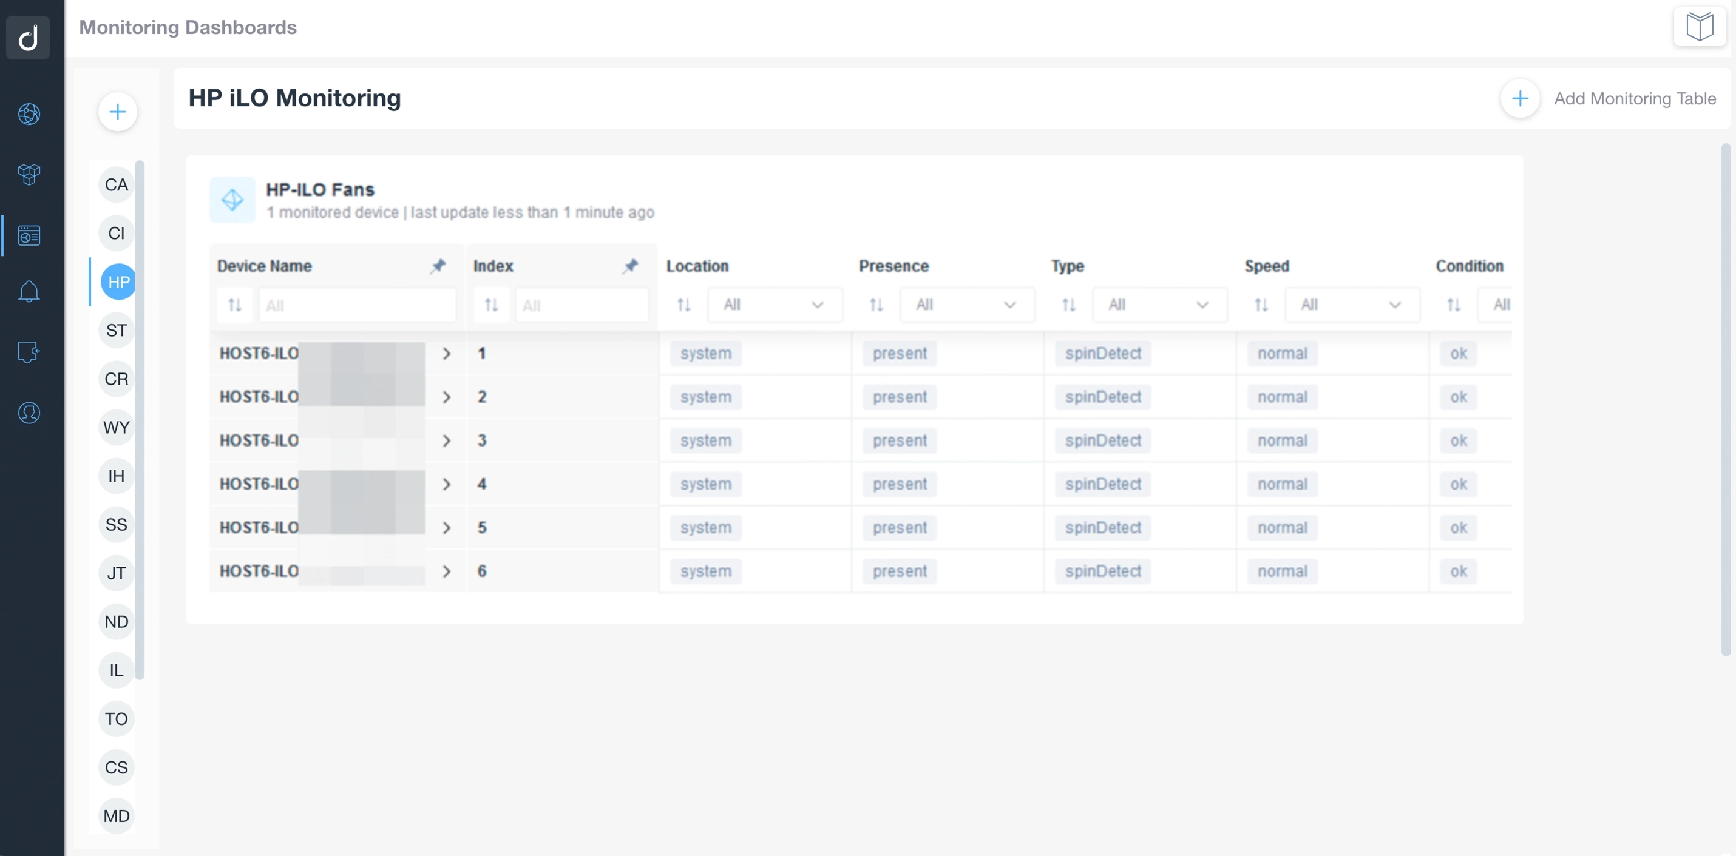The image size is (1736, 856).
Task: Click the ST sidebar navigation icon
Action: pyautogui.click(x=117, y=329)
